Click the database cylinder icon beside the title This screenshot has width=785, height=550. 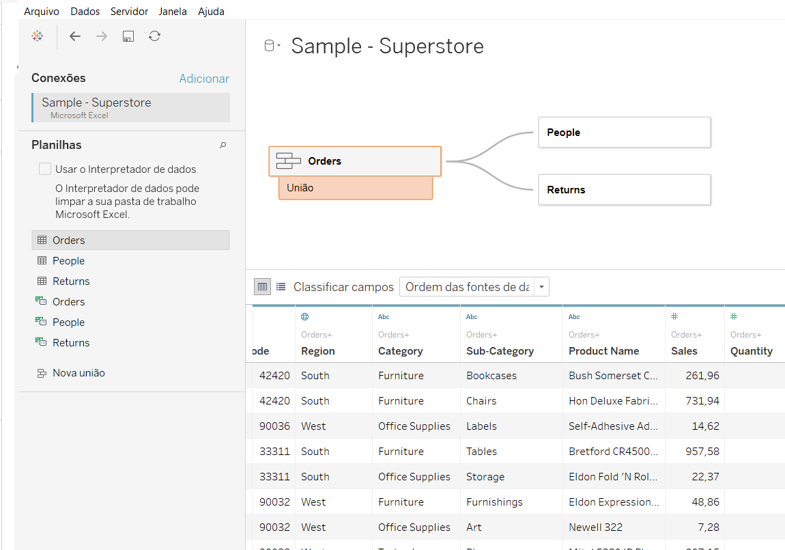270,46
